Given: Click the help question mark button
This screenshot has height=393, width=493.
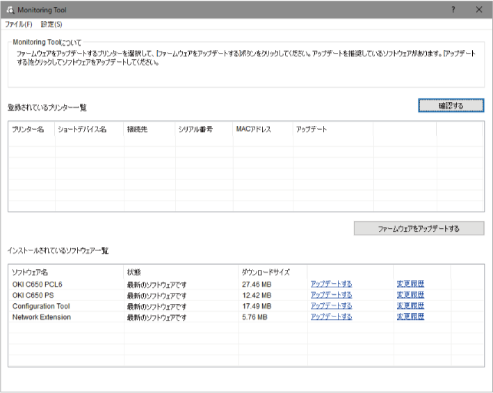Looking at the screenshot, I should click(453, 9).
